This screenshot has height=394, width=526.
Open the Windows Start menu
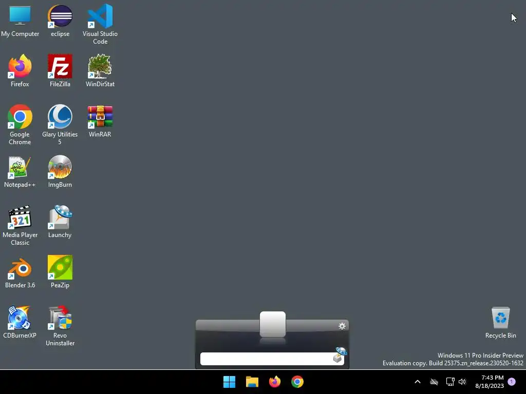230,382
